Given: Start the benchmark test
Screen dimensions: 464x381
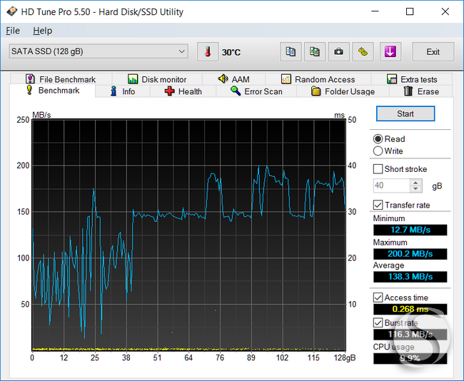Looking at the screenshot, I should [x=405, y=114].
